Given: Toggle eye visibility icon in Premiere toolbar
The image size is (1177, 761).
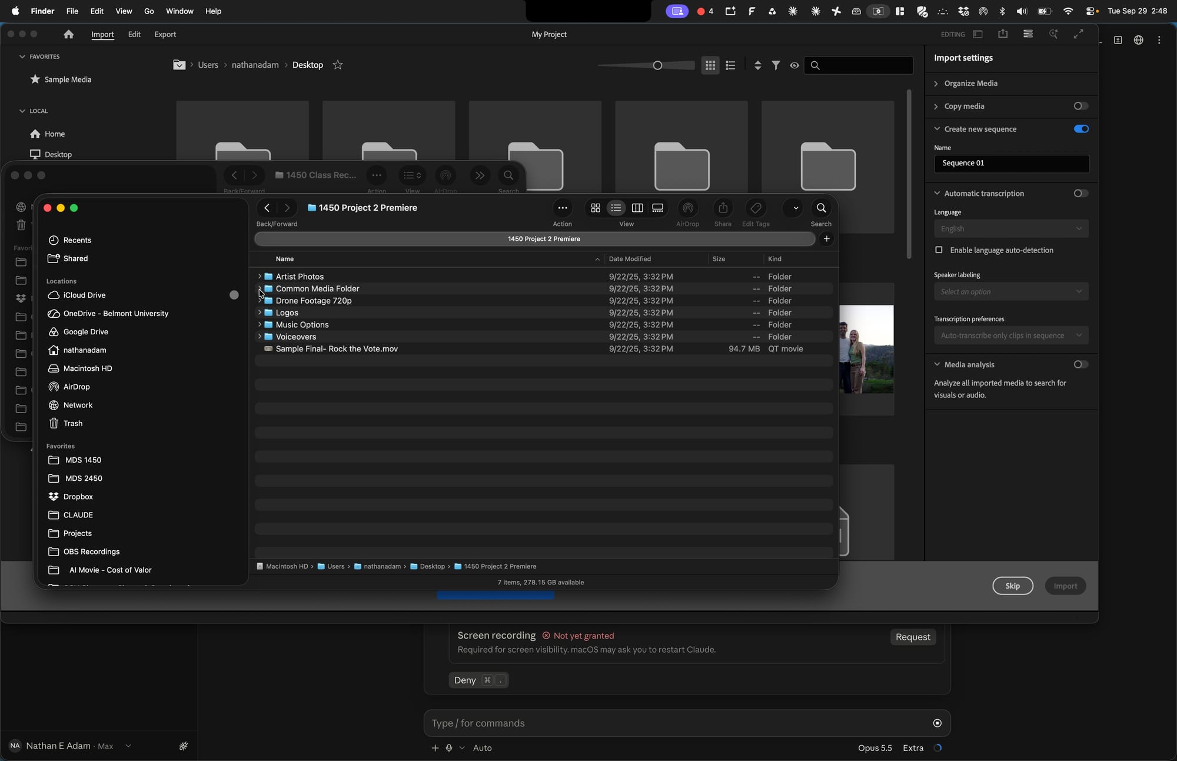Looking at the screenshot, I should [794, 65].
